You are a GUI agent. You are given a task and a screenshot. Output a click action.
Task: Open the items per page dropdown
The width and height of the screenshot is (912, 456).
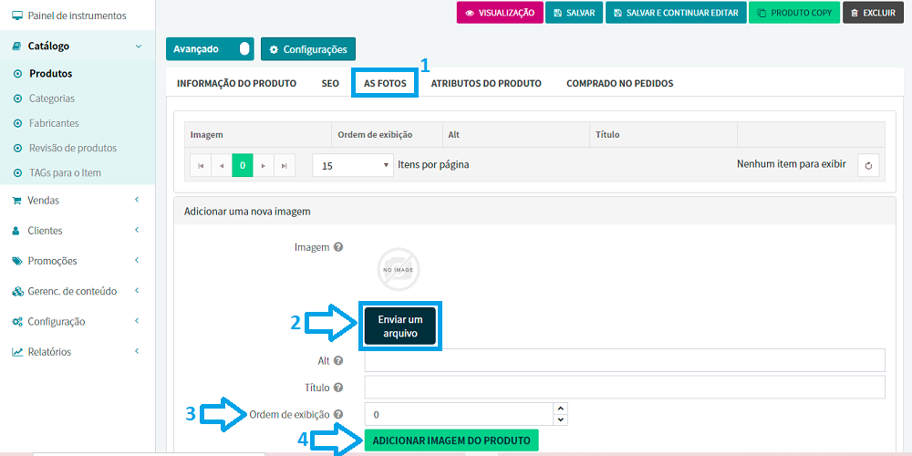click(x=352, y=165)
